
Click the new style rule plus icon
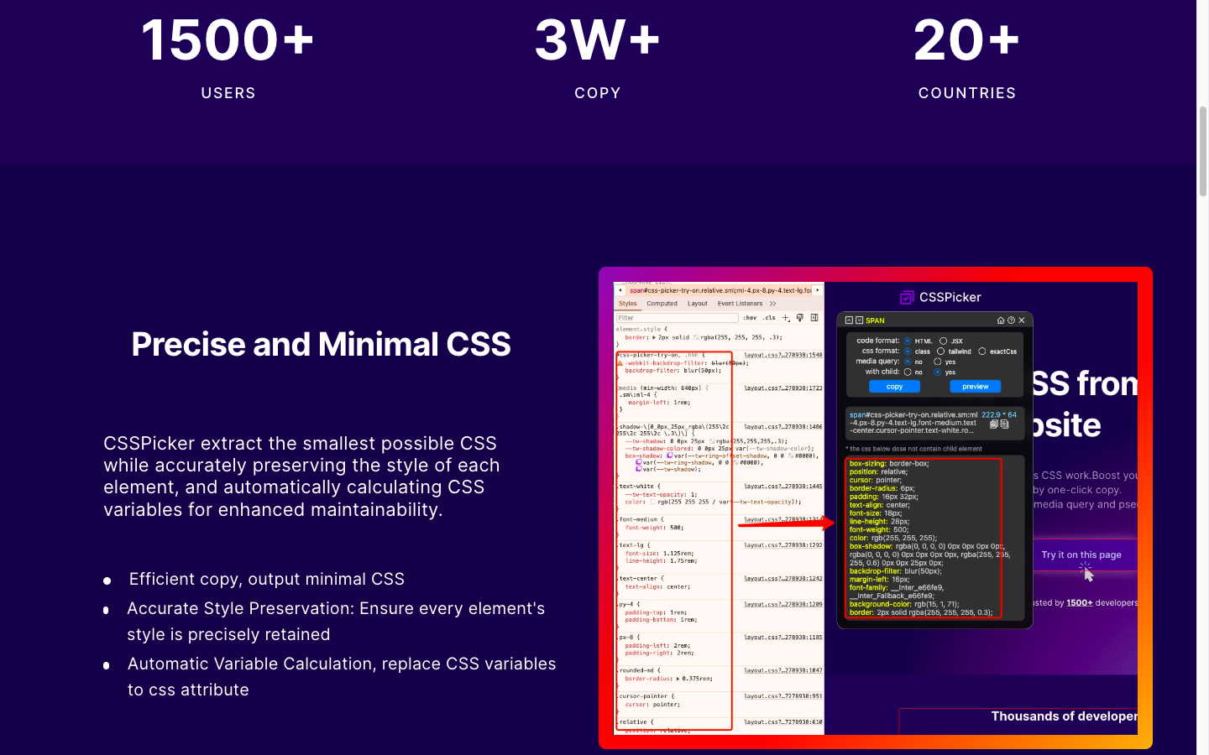(x=786, y=318)
